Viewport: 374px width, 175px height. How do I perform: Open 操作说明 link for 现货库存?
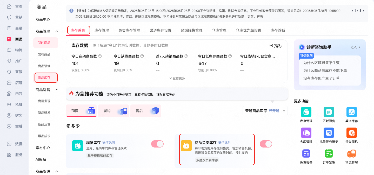point(109,143)
